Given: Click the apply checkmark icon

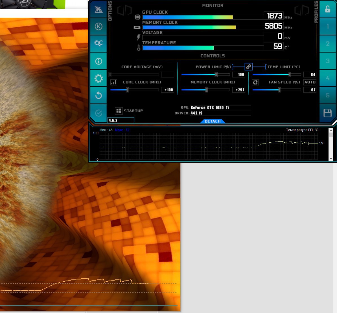Looking at the screenshot, I should point(99,113).
